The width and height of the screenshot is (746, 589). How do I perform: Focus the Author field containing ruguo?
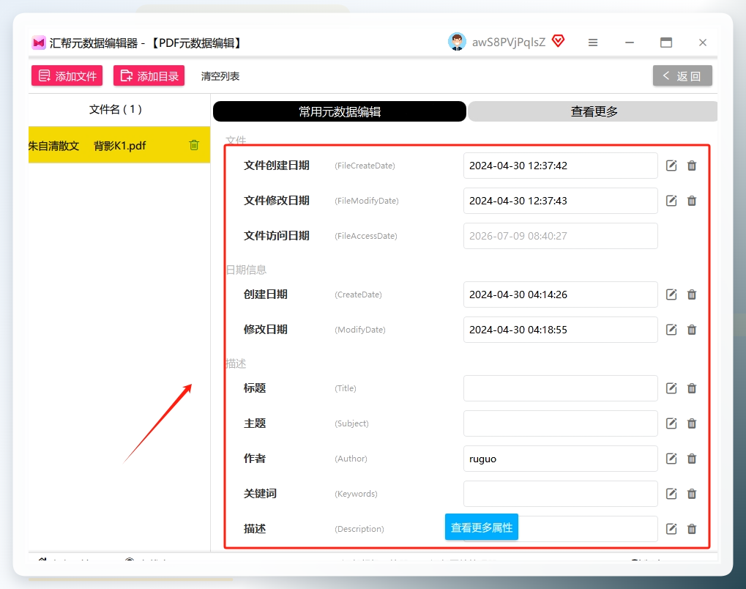click(561, 459)
